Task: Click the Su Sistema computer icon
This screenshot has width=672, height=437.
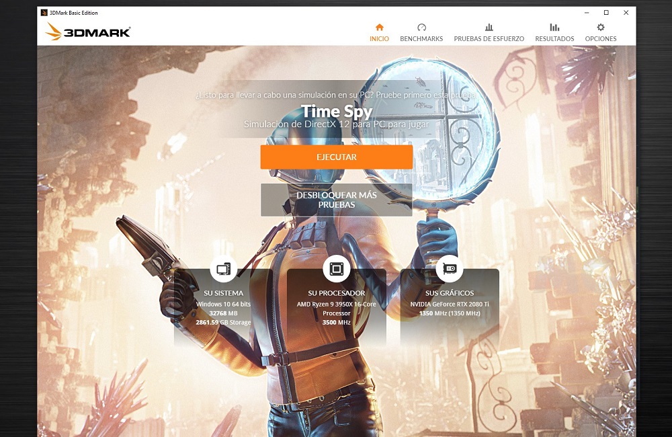Action: (x=223, y=269)
